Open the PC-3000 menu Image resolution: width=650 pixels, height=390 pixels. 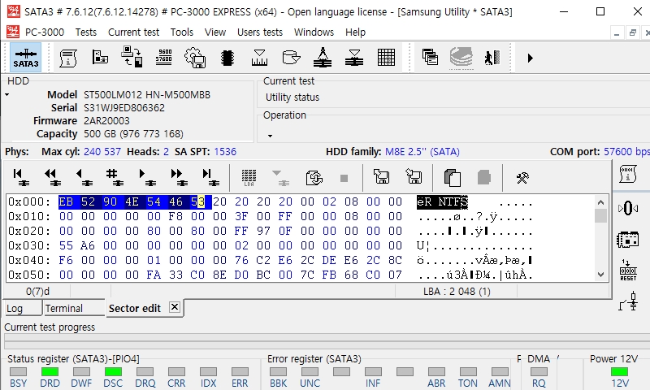coord(45,32)
